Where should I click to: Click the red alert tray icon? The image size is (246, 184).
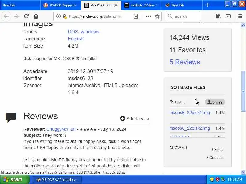pos(217,179)
